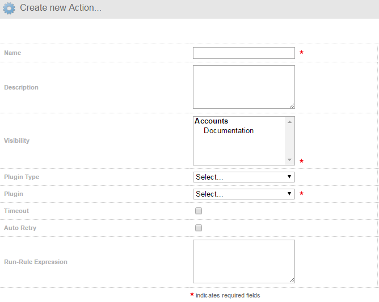Click the Visibility list scroll up arrow
379x302 pixels.
[x=289, y=122]
